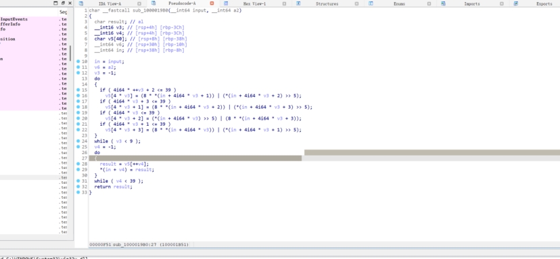Image resolution: width=560 pixels, height=259 pixels.
Task: Close the functions panel
Action: point(70,3)
